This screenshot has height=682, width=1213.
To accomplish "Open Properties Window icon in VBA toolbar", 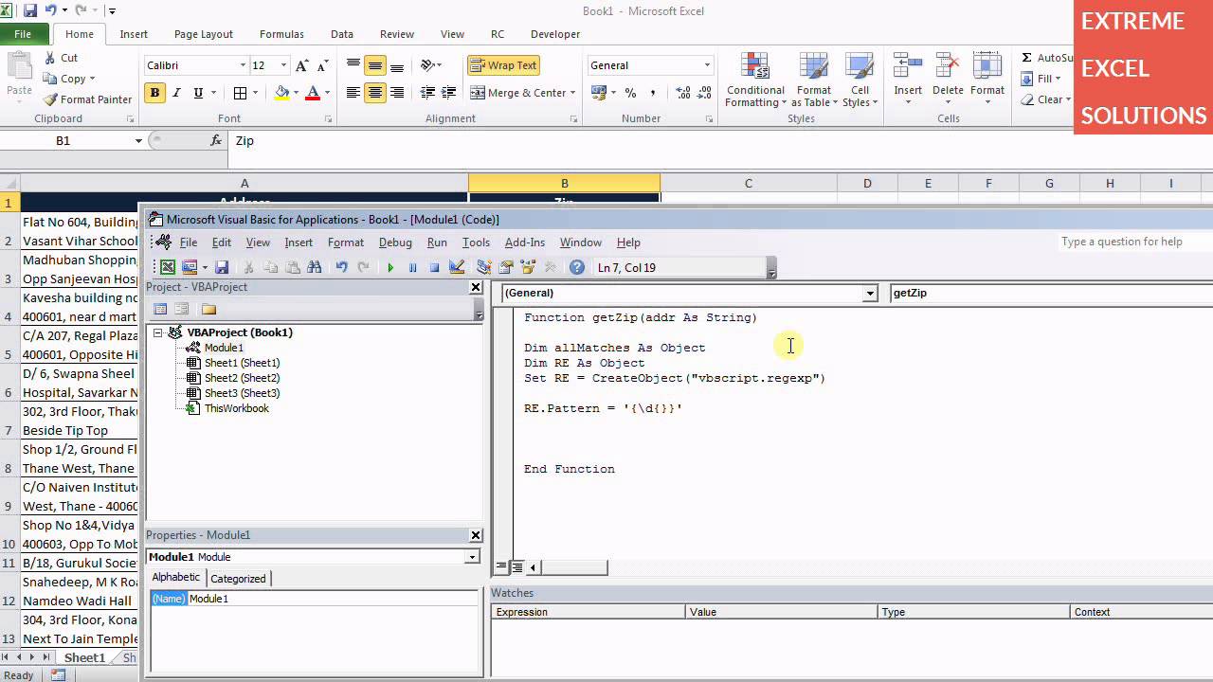I will [506, 268].
